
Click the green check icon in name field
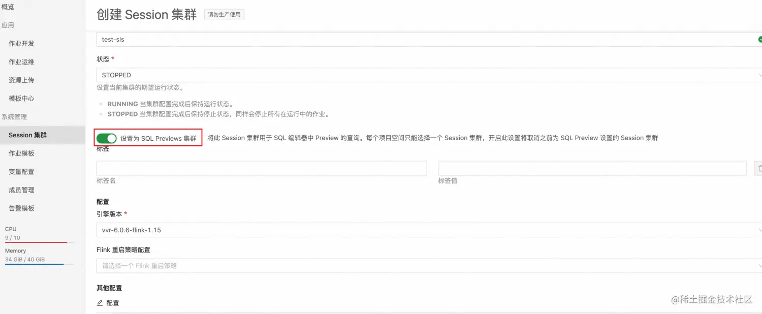tap(759, 40)
